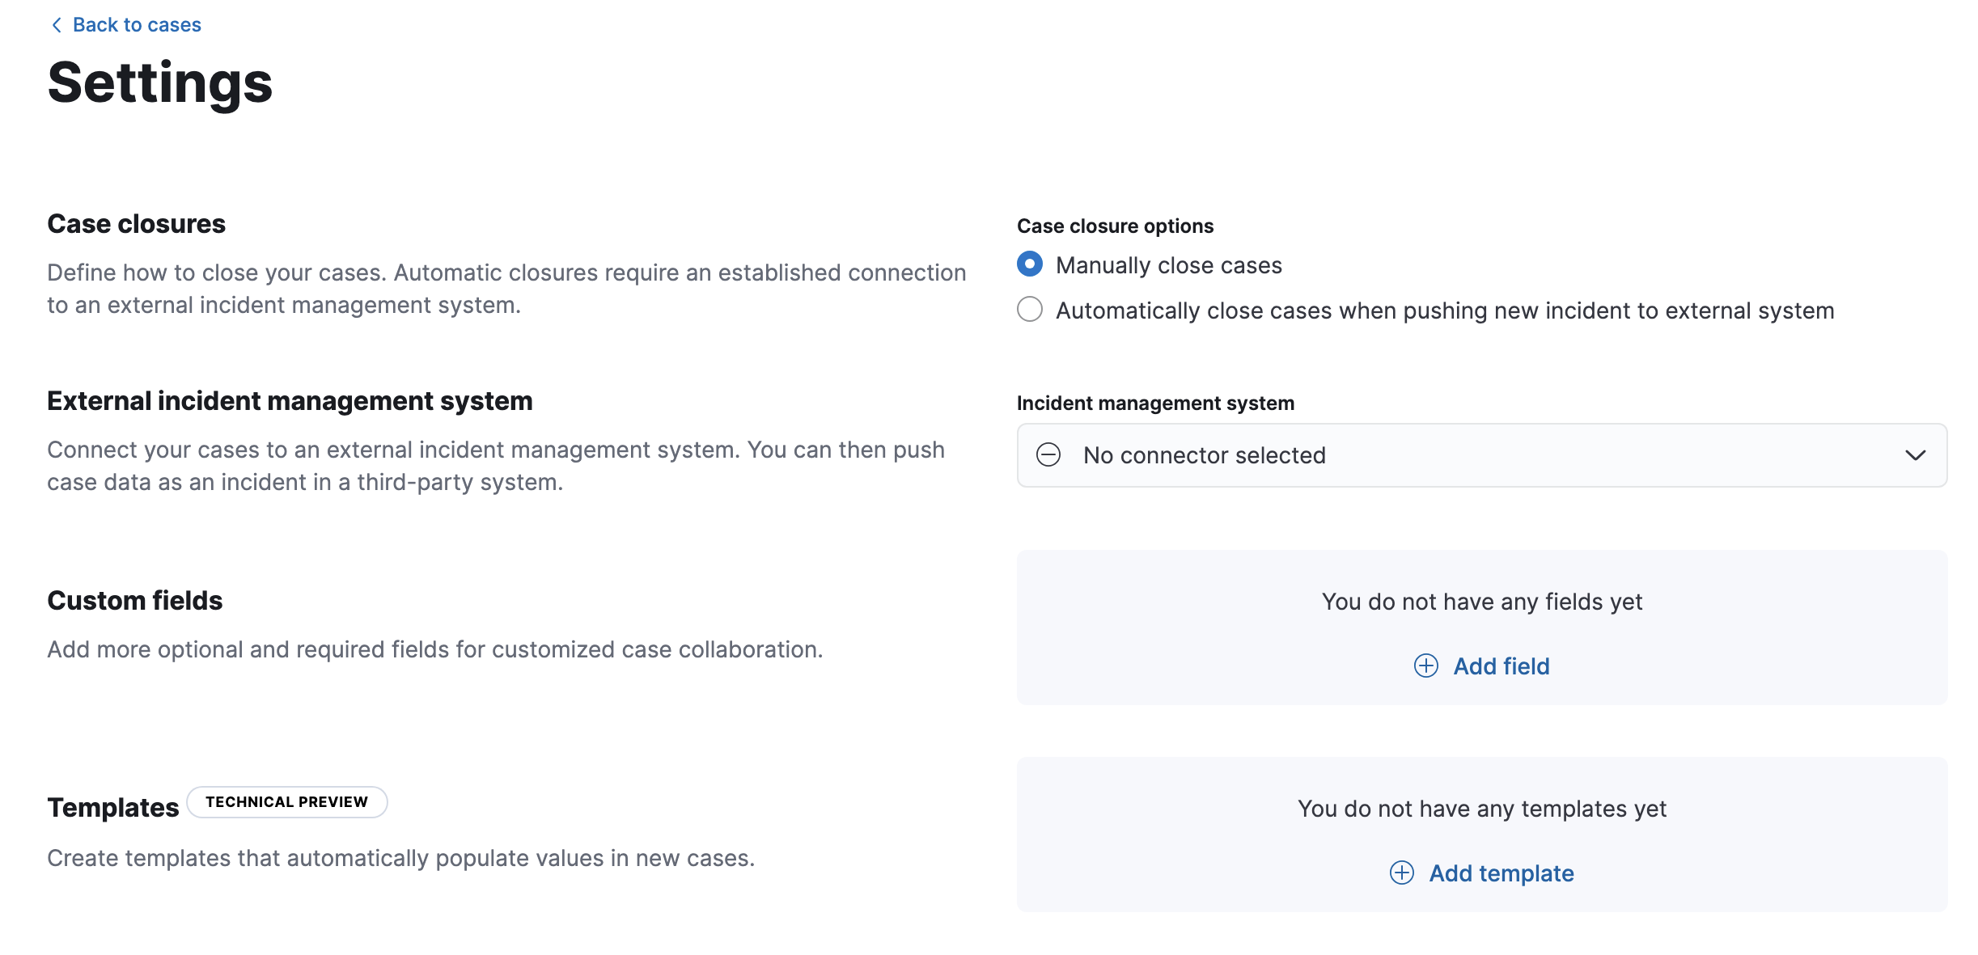This screenshot has height=955, width=1978.
Task: Click the automatic closure option label text
Action: click(1444, 311)
